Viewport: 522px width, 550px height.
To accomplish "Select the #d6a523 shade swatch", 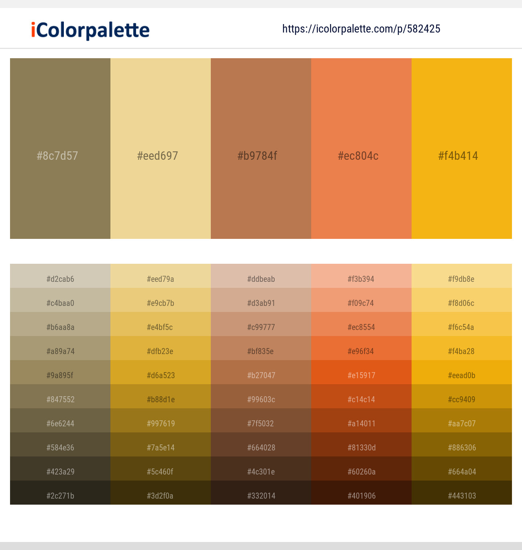I will click(160, 375).
